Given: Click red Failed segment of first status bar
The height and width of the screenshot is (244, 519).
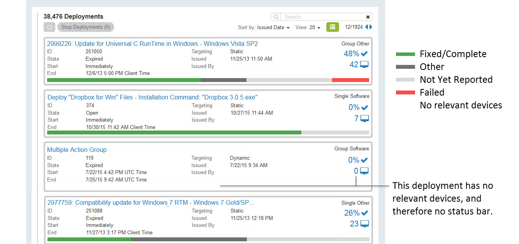Looking at the screenshot, I should point(350,80).
